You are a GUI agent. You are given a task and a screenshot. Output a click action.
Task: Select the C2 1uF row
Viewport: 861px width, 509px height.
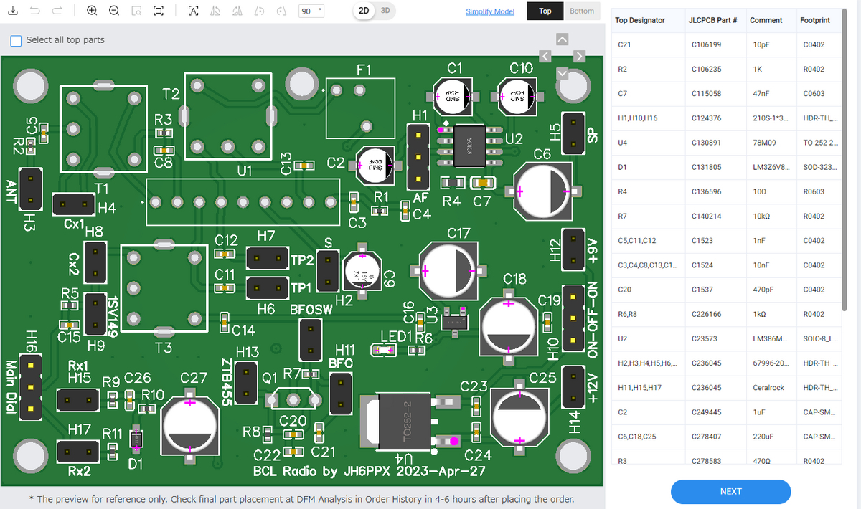(x=726, y=412)
